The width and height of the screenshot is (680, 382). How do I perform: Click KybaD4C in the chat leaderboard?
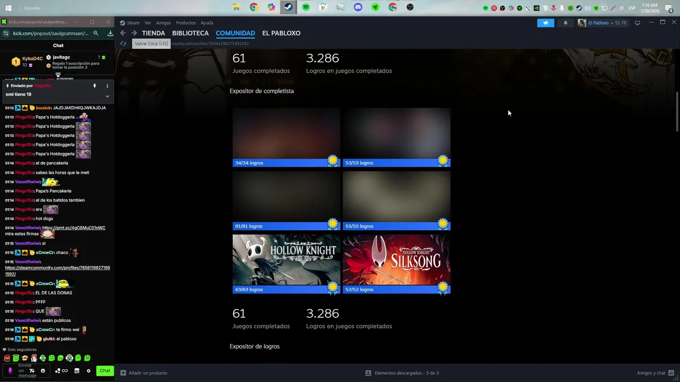pos(32,58)
